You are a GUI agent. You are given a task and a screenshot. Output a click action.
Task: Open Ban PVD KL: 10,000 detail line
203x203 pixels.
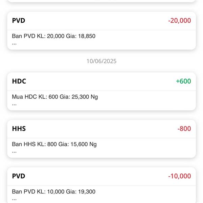[x=53, y=191]
